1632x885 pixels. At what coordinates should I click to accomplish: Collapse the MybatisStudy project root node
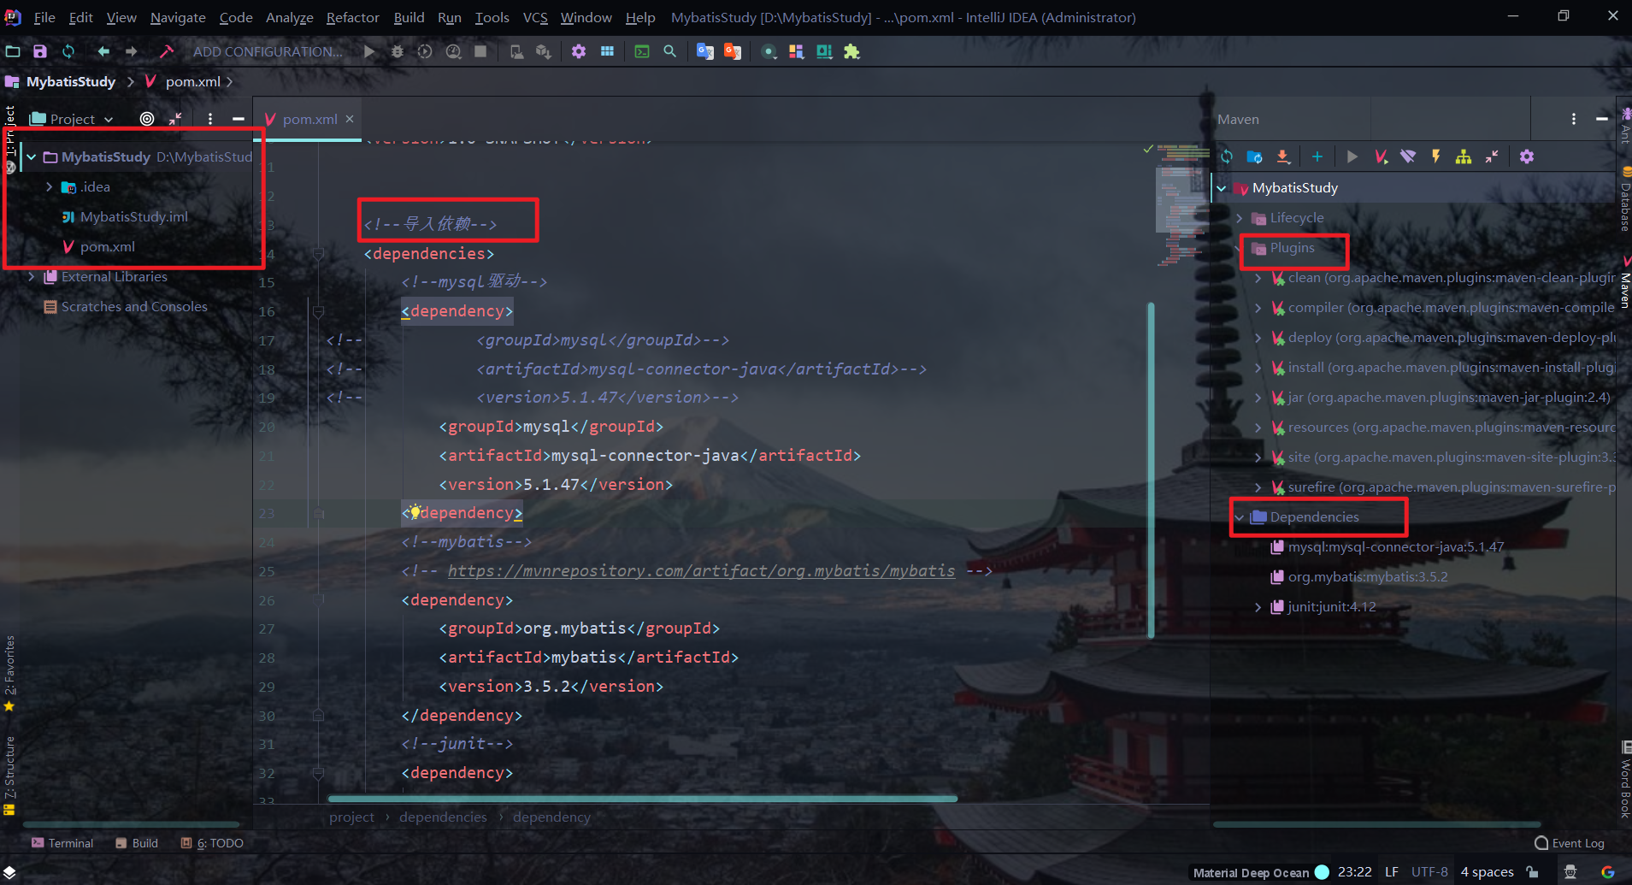(32, 157)
